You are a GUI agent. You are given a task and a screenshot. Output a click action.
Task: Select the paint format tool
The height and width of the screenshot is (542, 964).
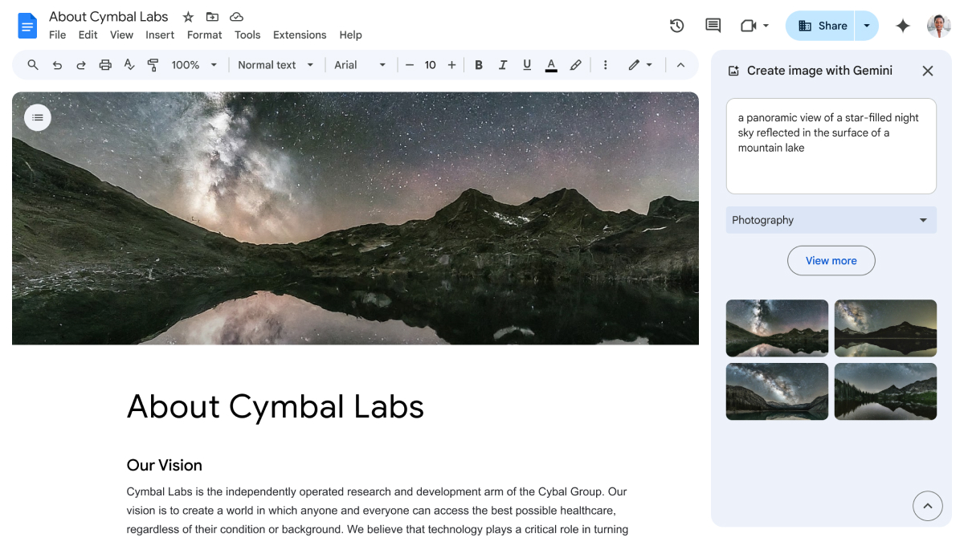[153, 64]
